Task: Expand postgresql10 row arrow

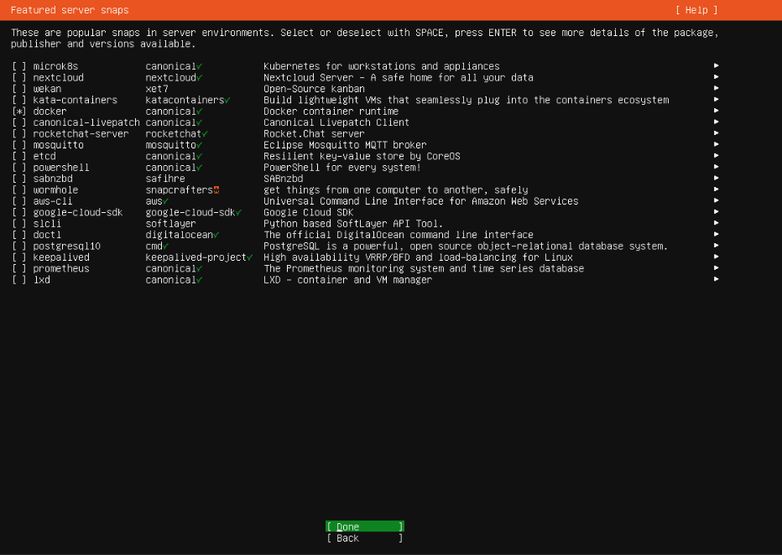Action: coord(717,246)
